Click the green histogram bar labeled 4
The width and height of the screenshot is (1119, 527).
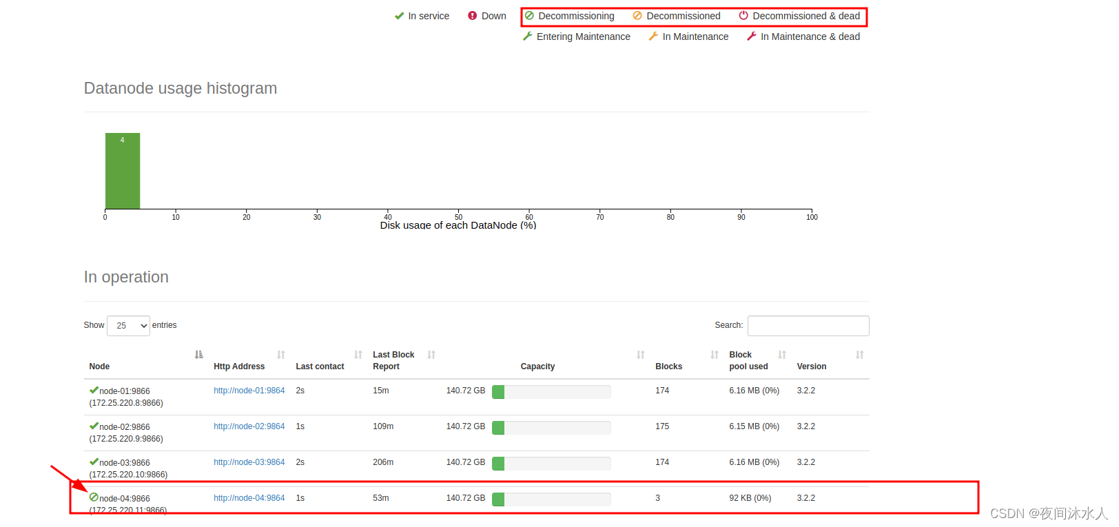(123, 171)
